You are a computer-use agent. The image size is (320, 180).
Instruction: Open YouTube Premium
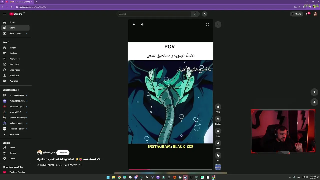click(x=15, y=172)
